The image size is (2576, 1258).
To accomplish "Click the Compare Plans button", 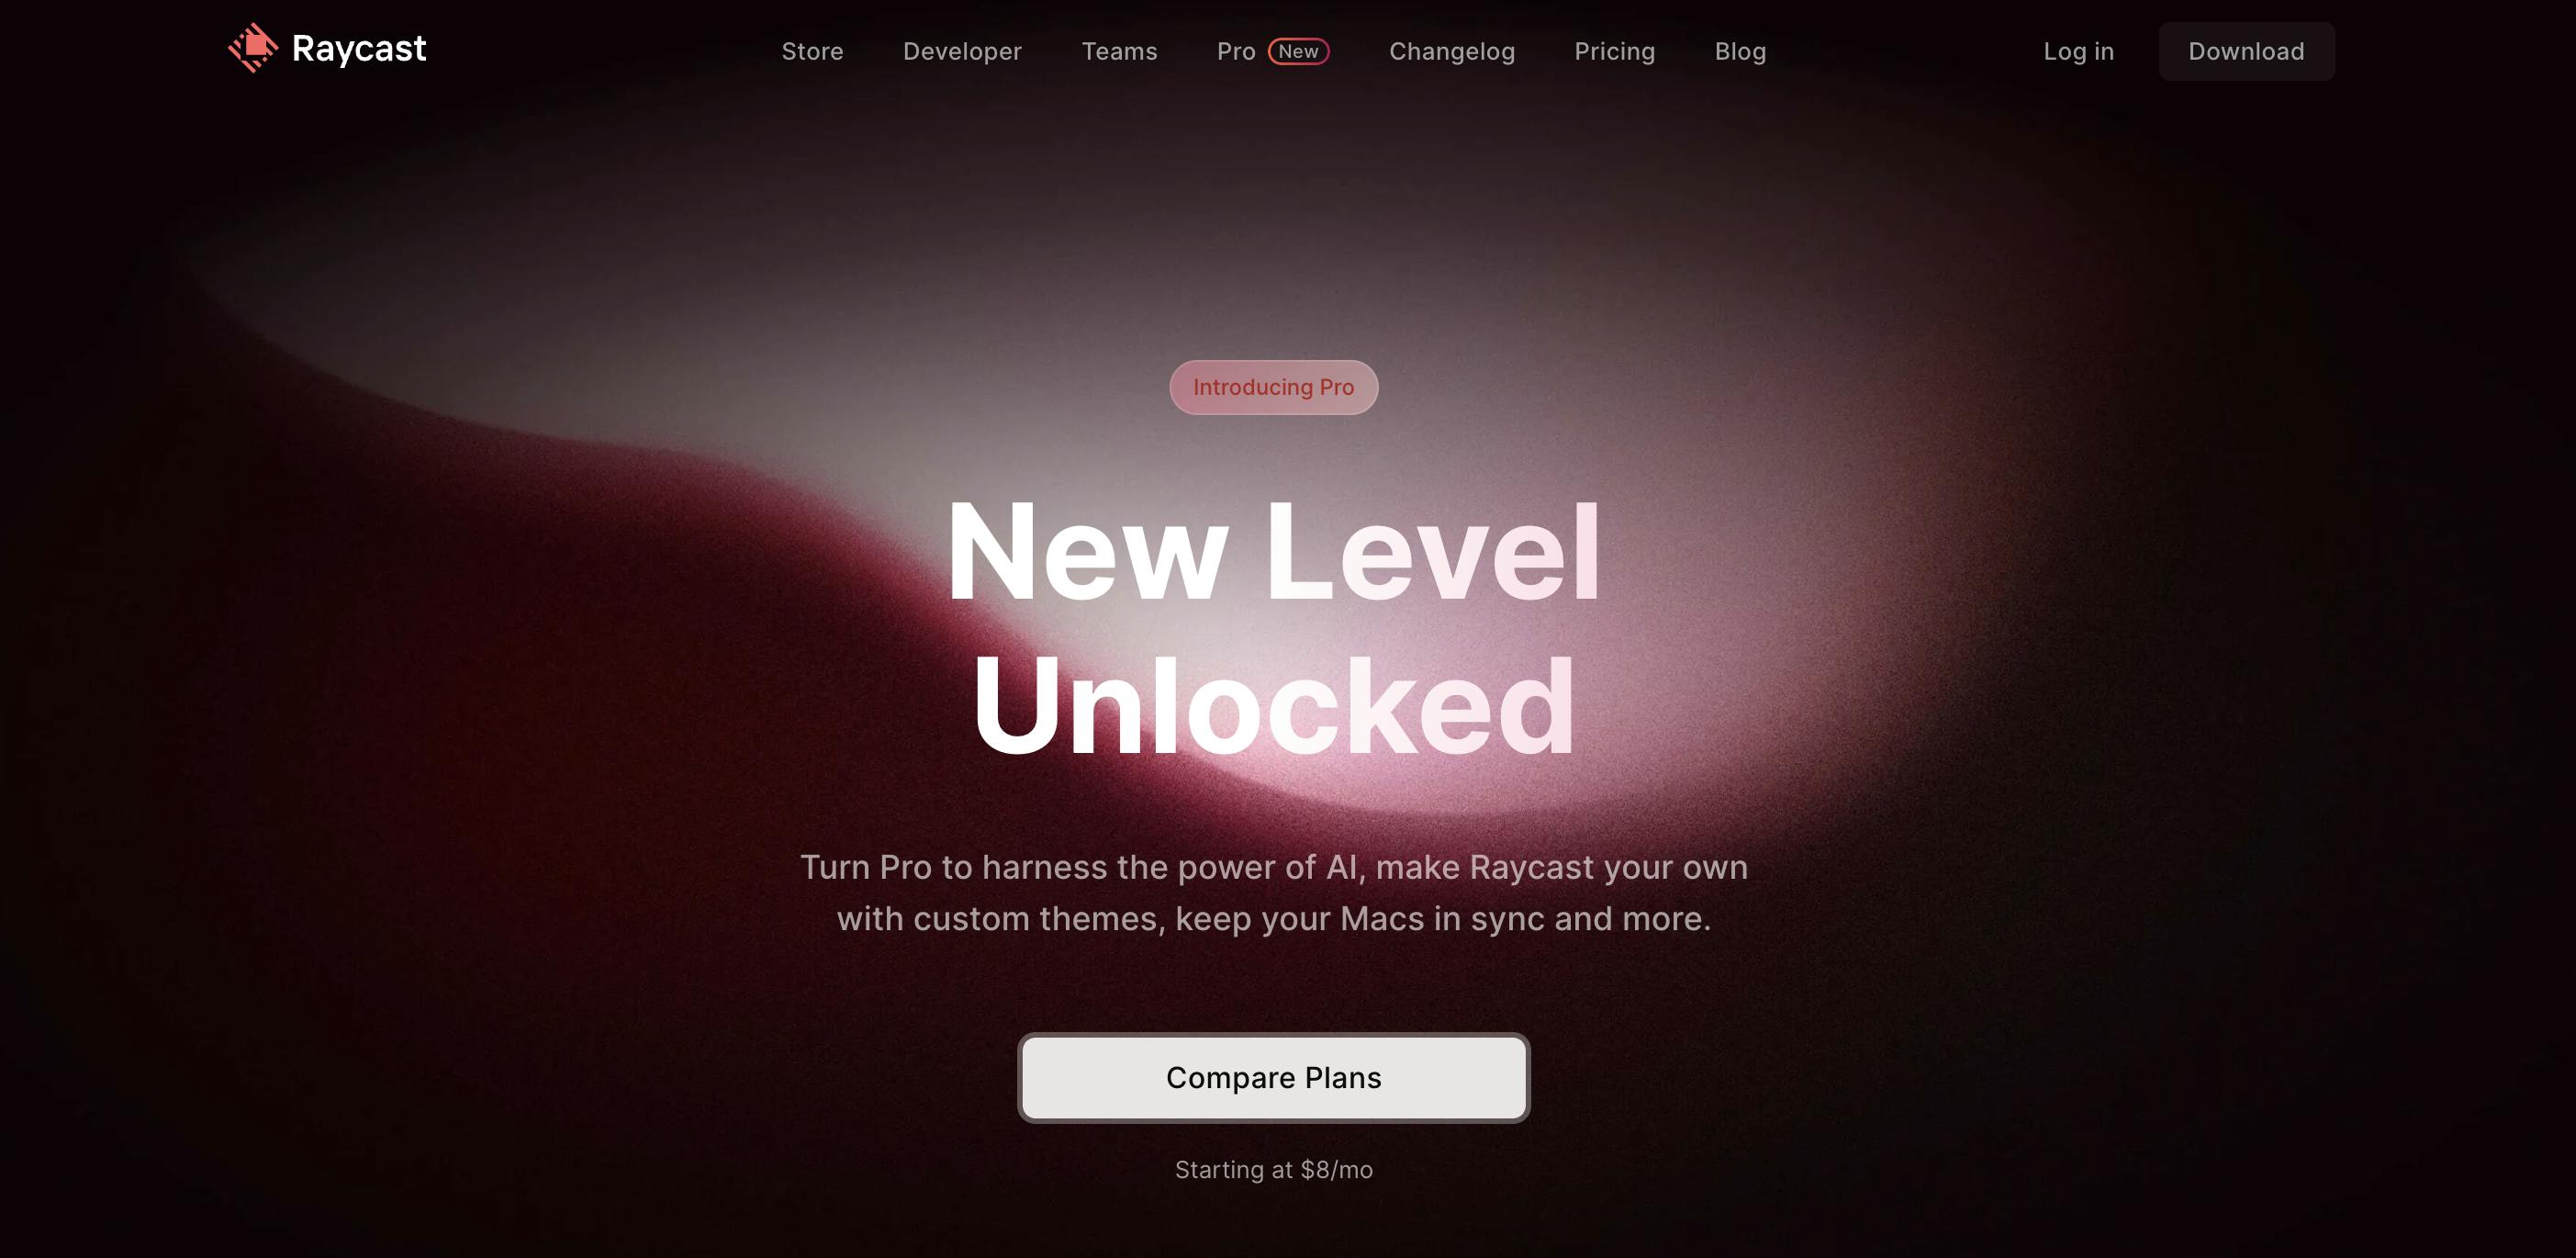I will [1273, 1077].
